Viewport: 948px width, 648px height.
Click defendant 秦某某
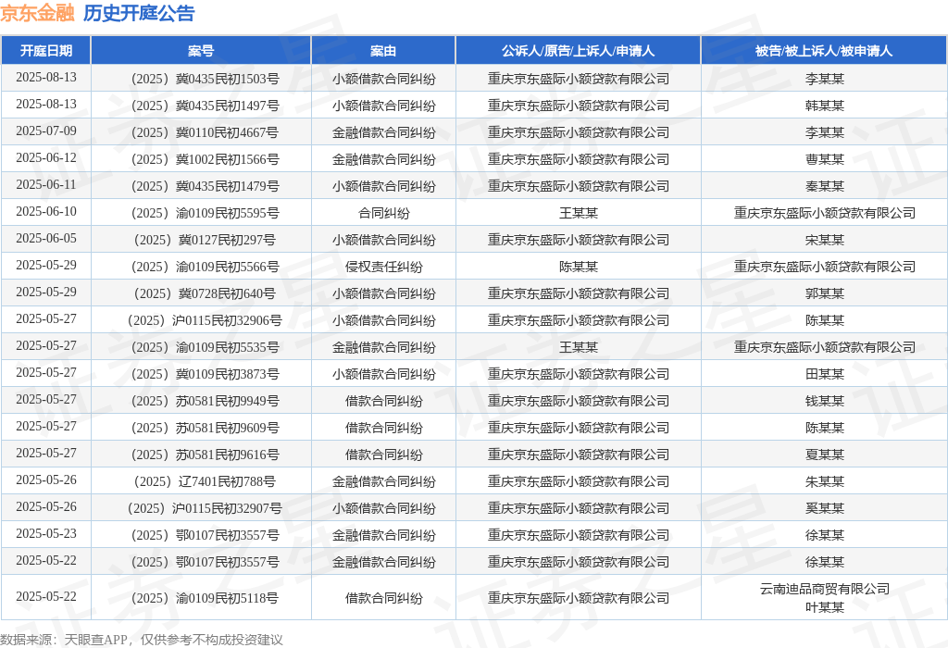point(824,186)
